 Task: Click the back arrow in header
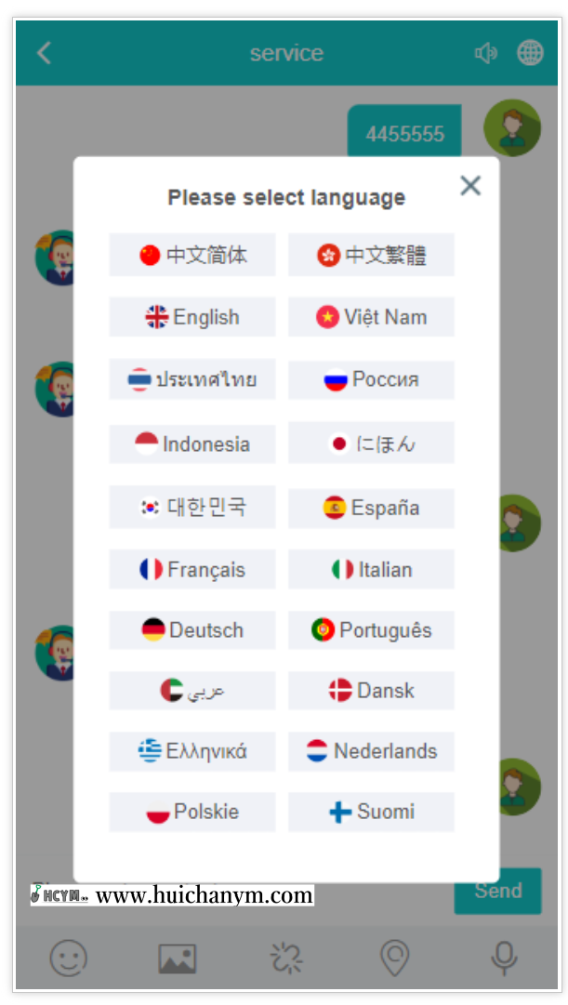44,53
